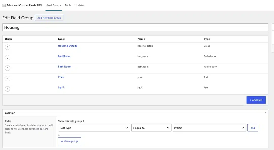Open the Tools tab
Screen dimensions: 274x150
pos(68,5)
